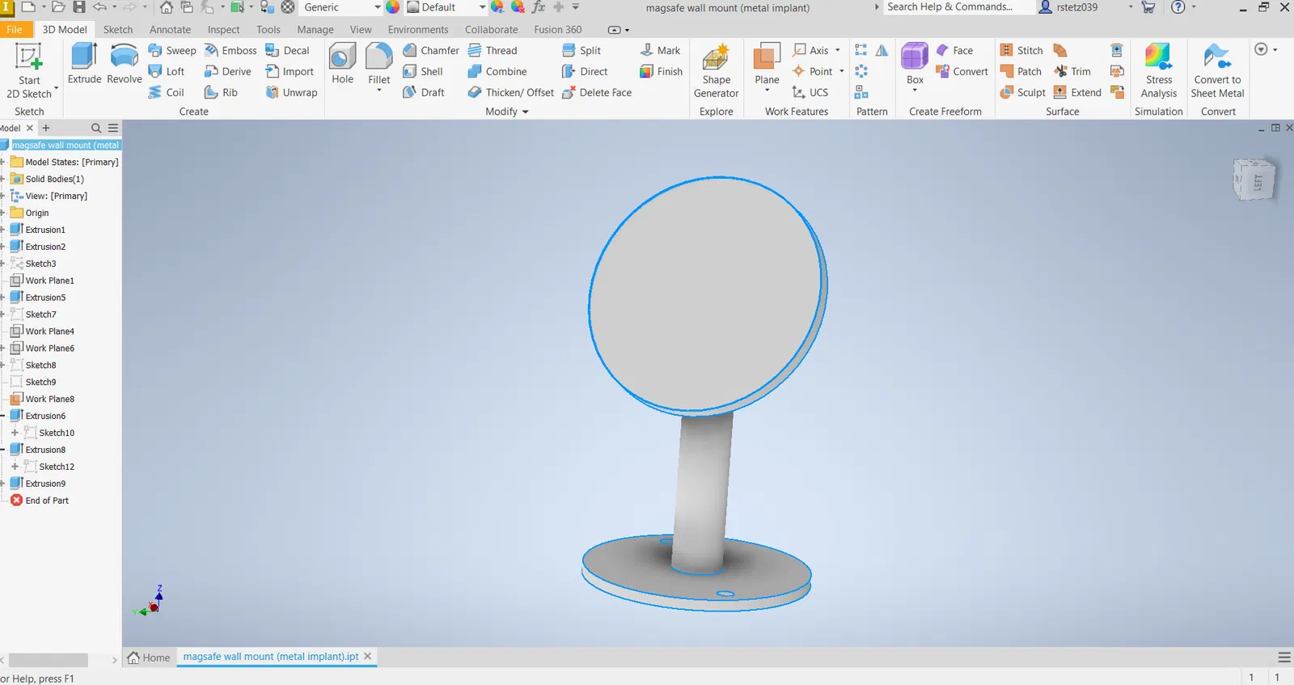Switch to the Sketch ribbon tab
1294x685 pixels.
pyautogui.click(x=118, y=29)
